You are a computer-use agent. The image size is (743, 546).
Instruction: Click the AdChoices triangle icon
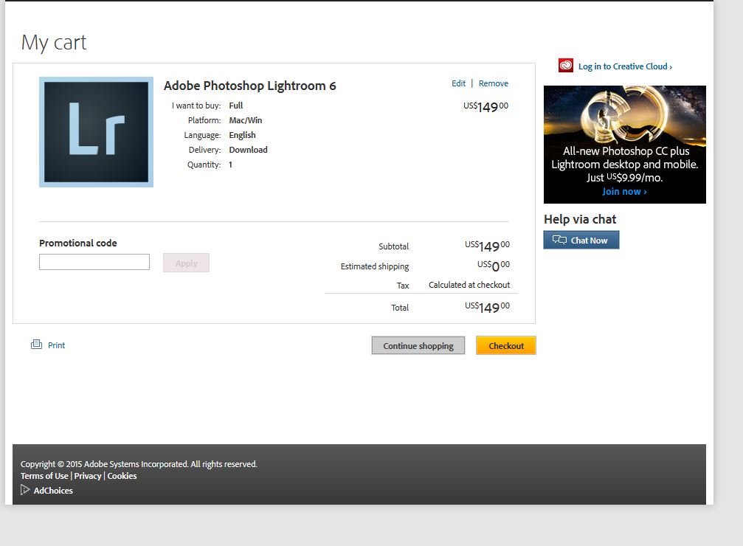[25, 490]
